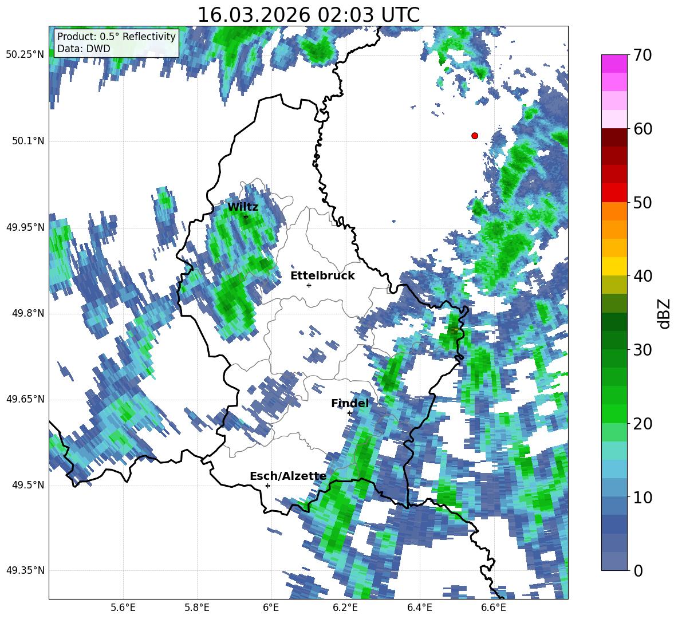678x619 pixels.
Task: Click the timestamp title 16.03.2026 02:03 UTC
Action: click(x=308, y=15)
